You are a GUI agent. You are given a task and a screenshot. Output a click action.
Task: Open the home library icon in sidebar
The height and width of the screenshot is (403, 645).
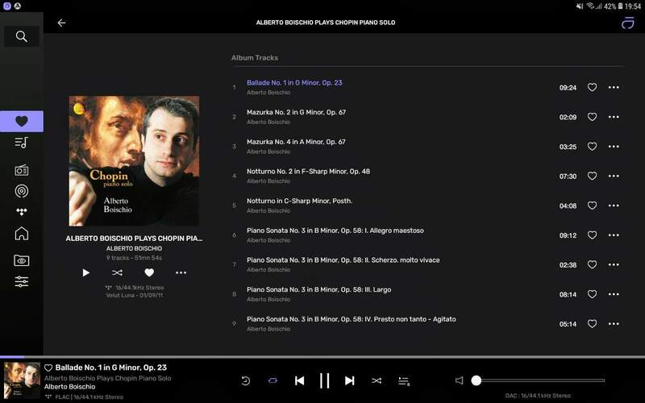(x=22, y=234)
